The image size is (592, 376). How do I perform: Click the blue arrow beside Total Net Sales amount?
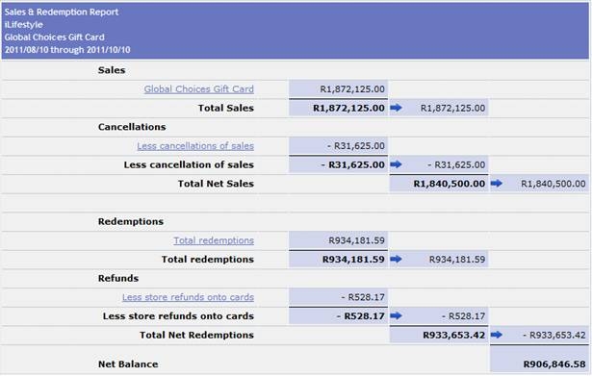pyautogui.click(x=496, y=184)
